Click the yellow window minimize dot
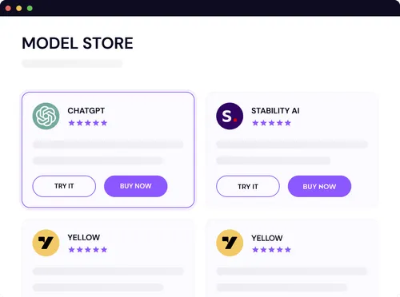400x297 pixels. click(19, 8)
